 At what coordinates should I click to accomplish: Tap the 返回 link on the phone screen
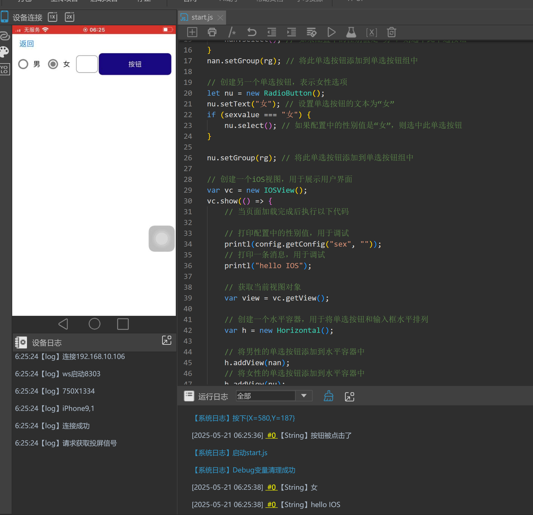click(26, 44)
